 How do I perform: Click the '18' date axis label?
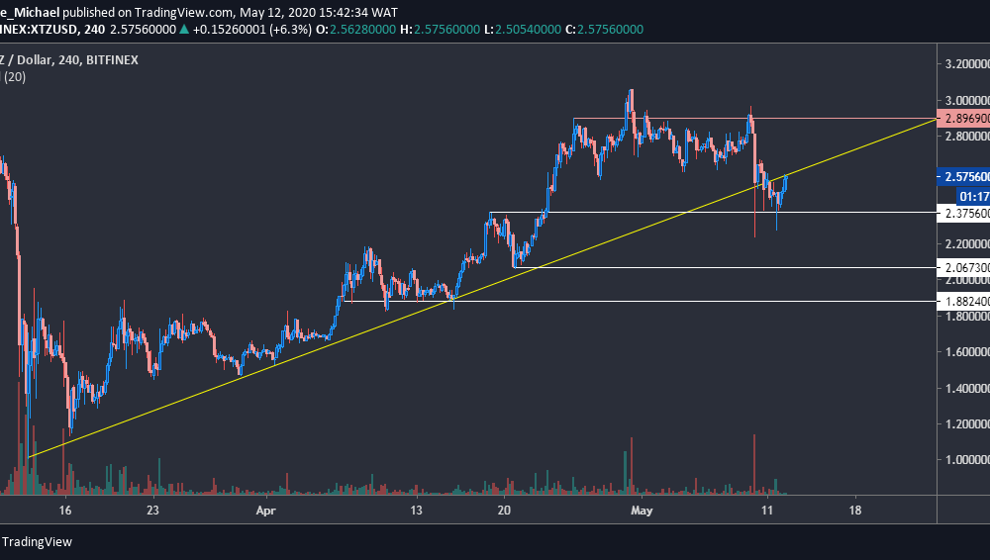(855, 511)
